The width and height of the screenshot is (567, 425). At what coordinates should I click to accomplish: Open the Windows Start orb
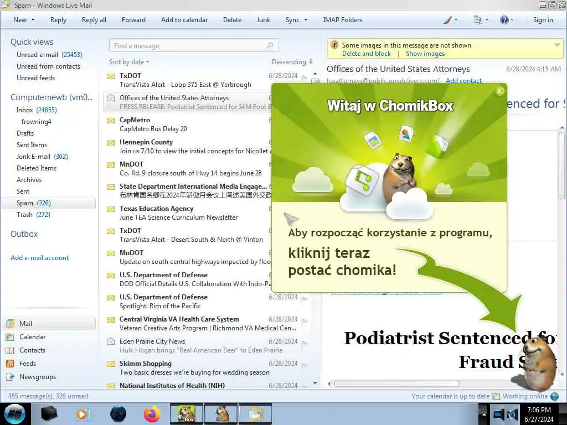coord(15,414)
